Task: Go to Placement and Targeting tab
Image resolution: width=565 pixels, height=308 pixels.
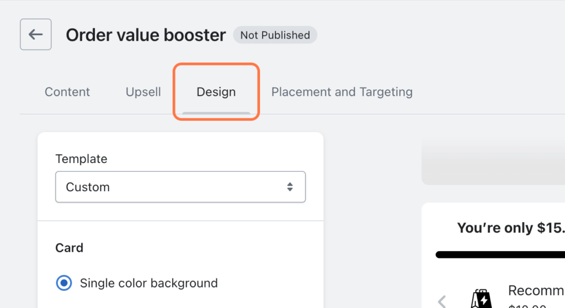Action: 342,92
